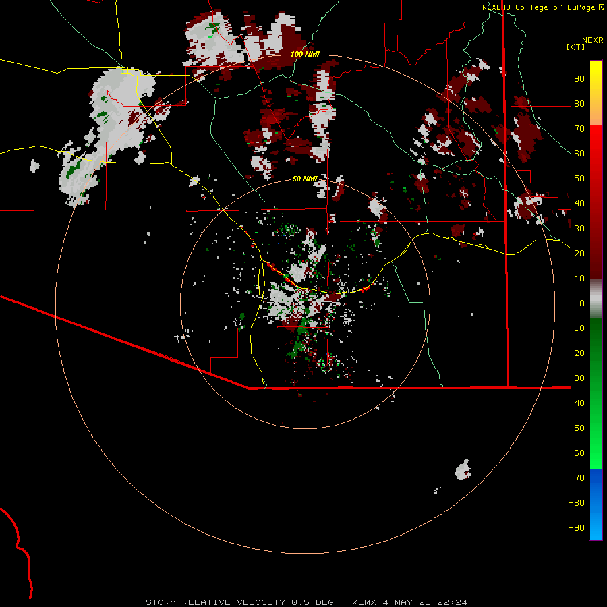
Task: Click the -70 value on the velocity scale
Action: click(577, 478)
